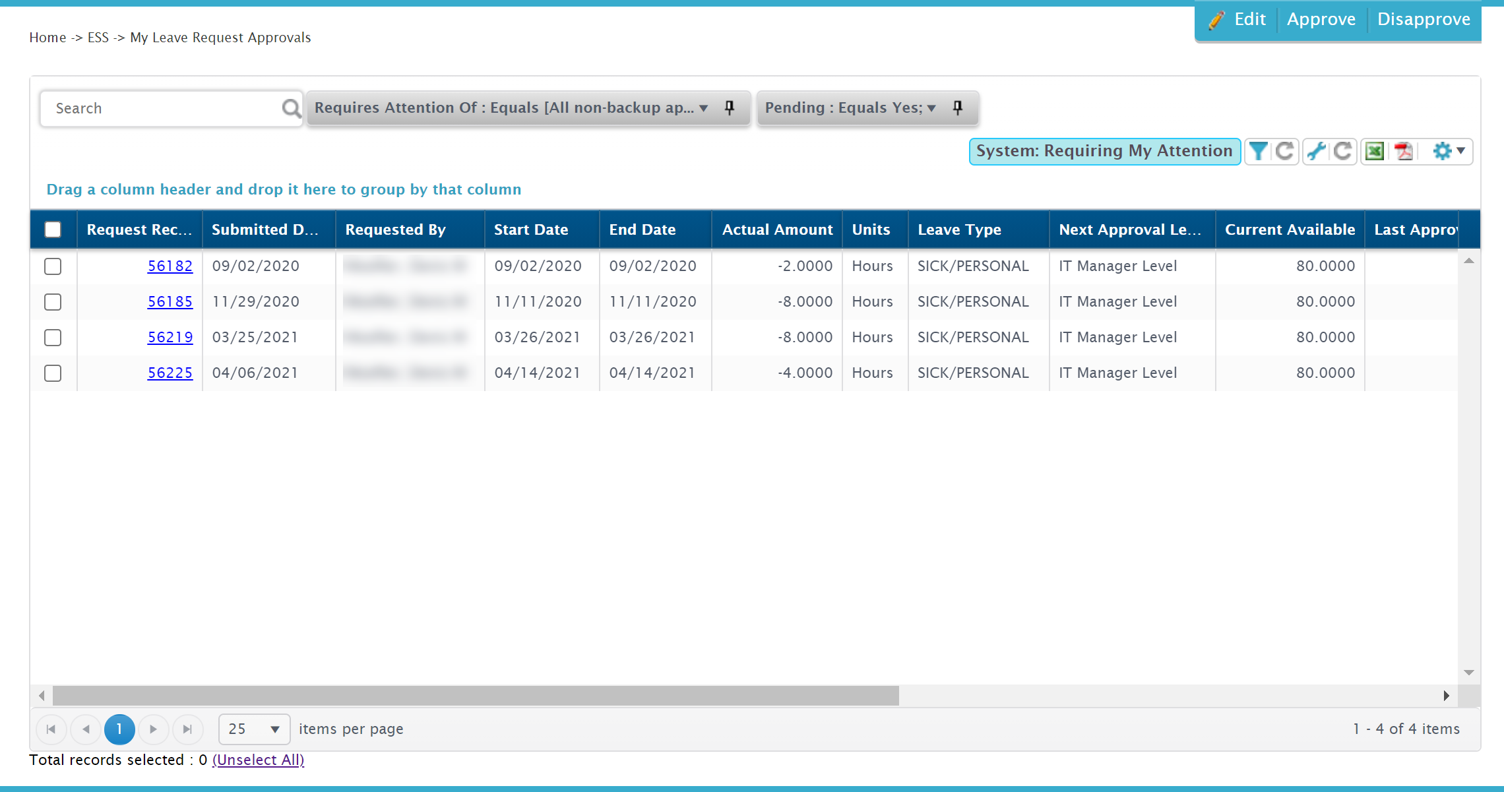The height and width of the screenshot is (792, 1504).
Task: Open the items per page dropdown
Action: (254, 729)
